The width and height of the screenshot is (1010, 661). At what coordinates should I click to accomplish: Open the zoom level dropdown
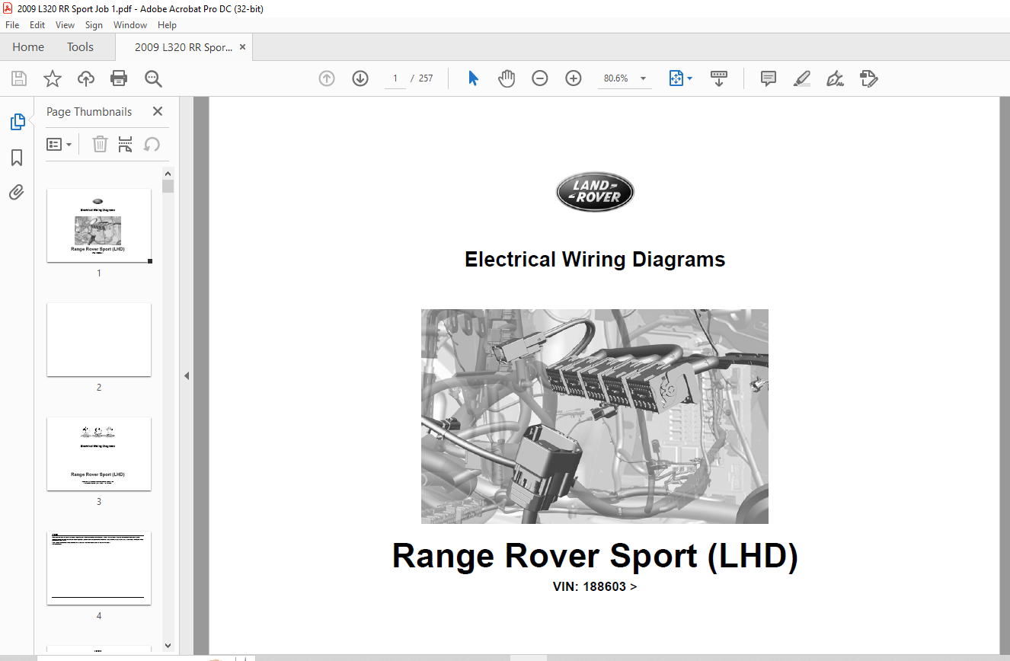click(x=643, y=78)
